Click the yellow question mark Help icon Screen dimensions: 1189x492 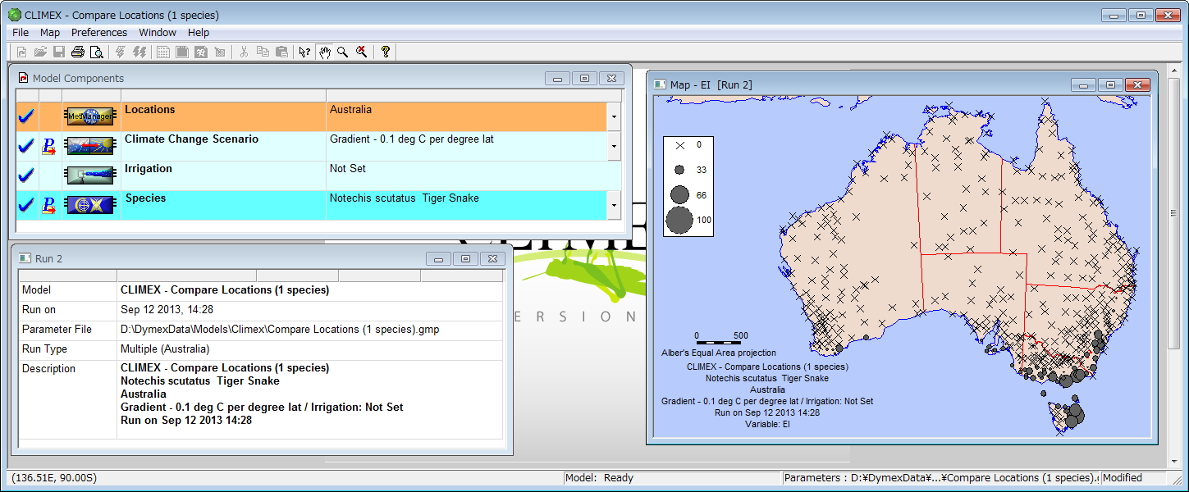click(385, 52)
